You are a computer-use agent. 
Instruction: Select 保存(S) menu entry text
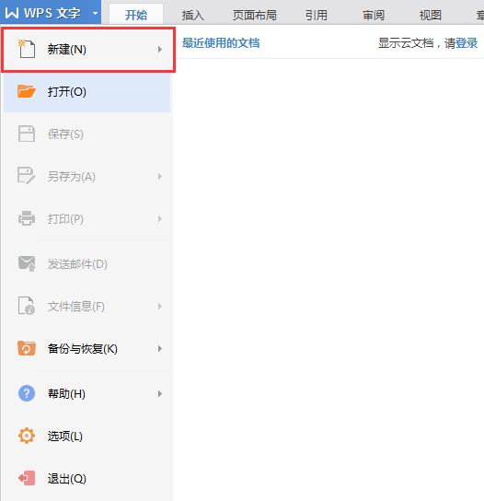pos(65,134)
